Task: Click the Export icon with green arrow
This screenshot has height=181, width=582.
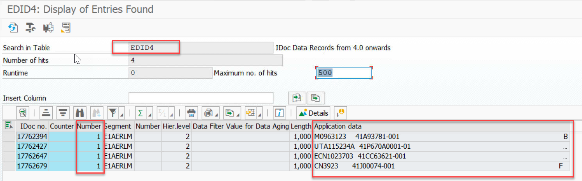Action: point(230,113)
